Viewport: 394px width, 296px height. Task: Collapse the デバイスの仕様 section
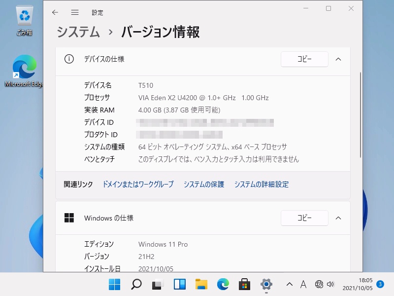[x=338, y=59]
